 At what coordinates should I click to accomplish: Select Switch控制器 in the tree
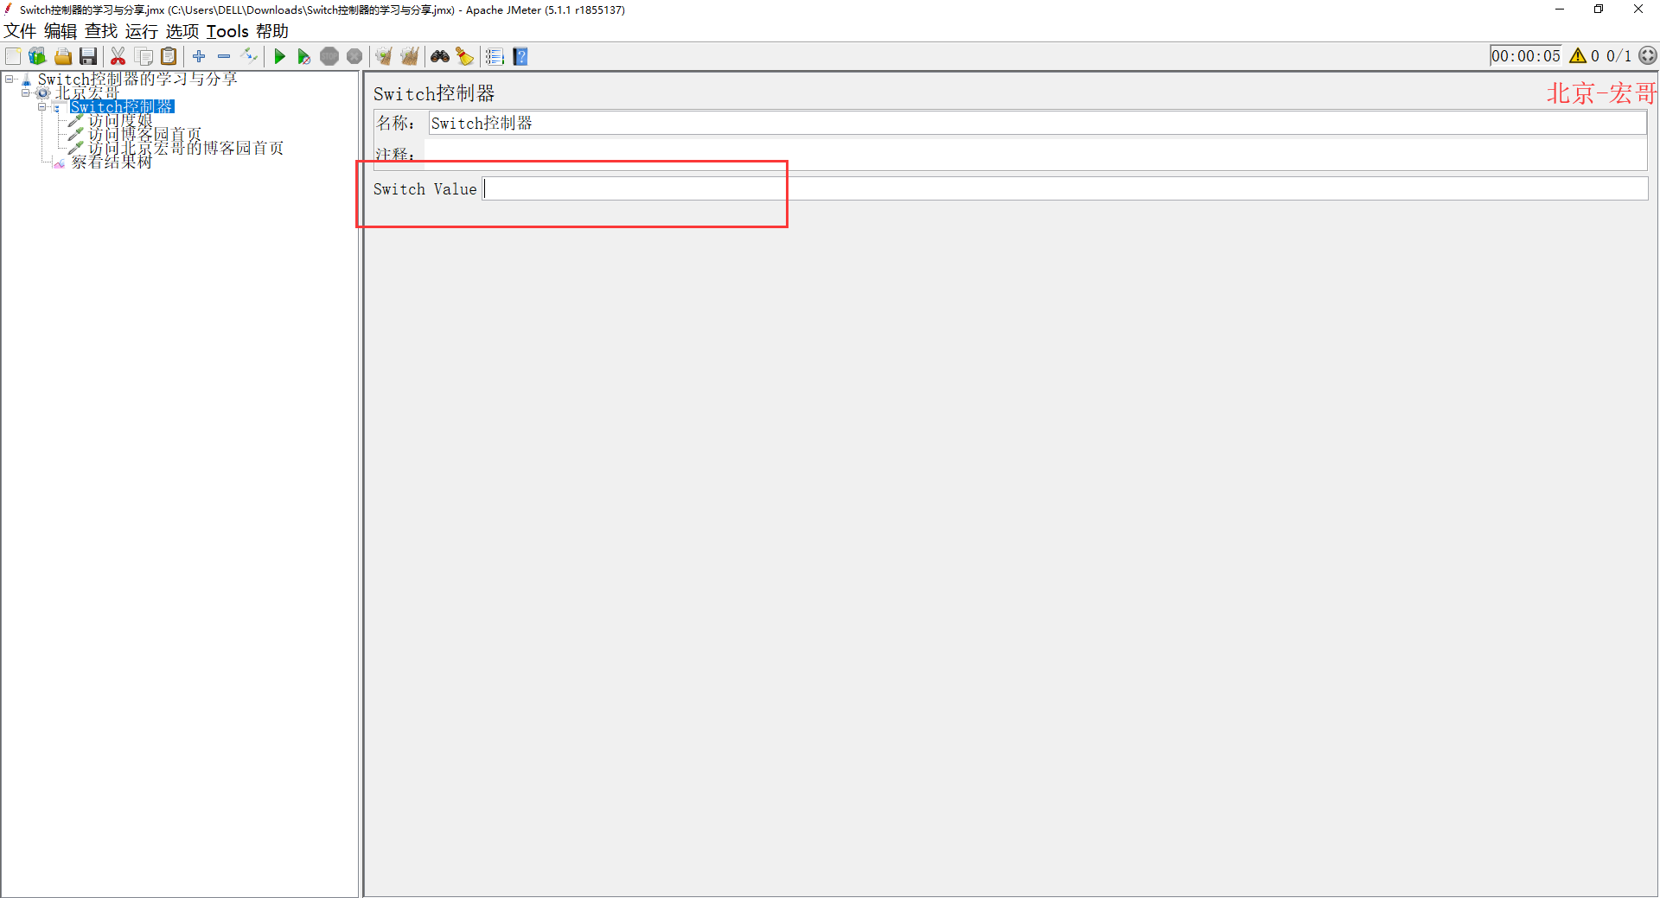pos(122,106)
